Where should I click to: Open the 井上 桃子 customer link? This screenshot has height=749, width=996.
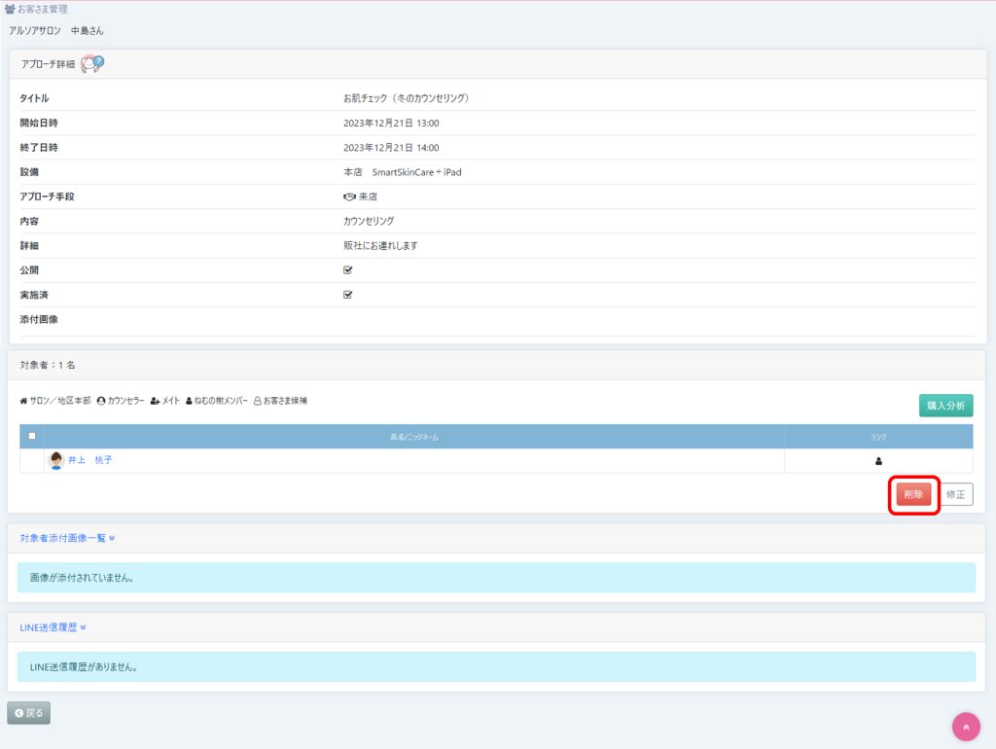click(x=90, y=460)
